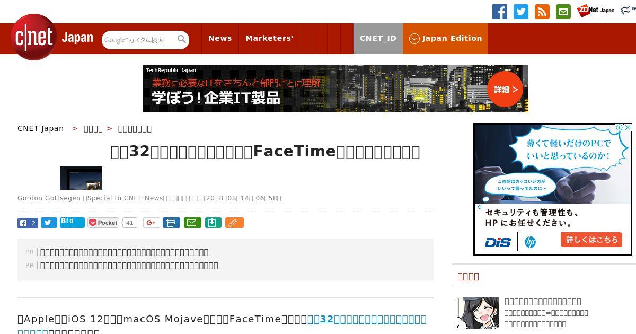Click the orange paperclip clip icon
The image size is (636, 334).
234,223
